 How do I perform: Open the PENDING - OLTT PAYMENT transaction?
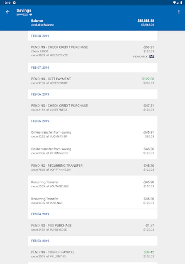(x=92, y=81)
